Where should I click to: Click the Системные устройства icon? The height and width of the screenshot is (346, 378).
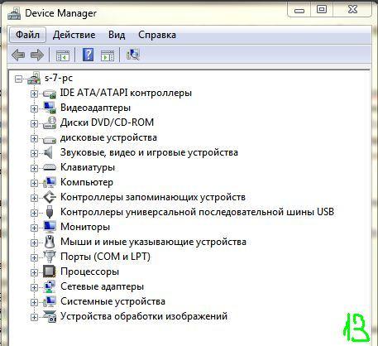click(x=50, y=301)
